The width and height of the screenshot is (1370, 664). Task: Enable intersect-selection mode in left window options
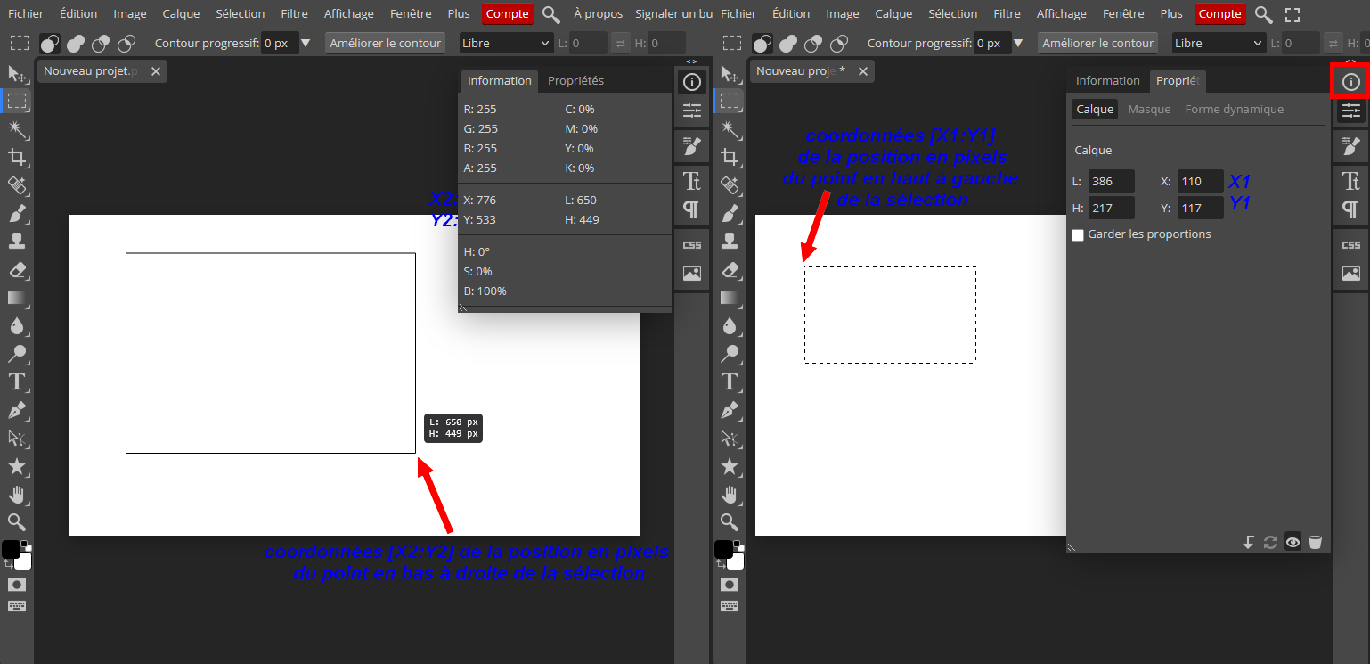pyautogui.click(x=127, y=43)
